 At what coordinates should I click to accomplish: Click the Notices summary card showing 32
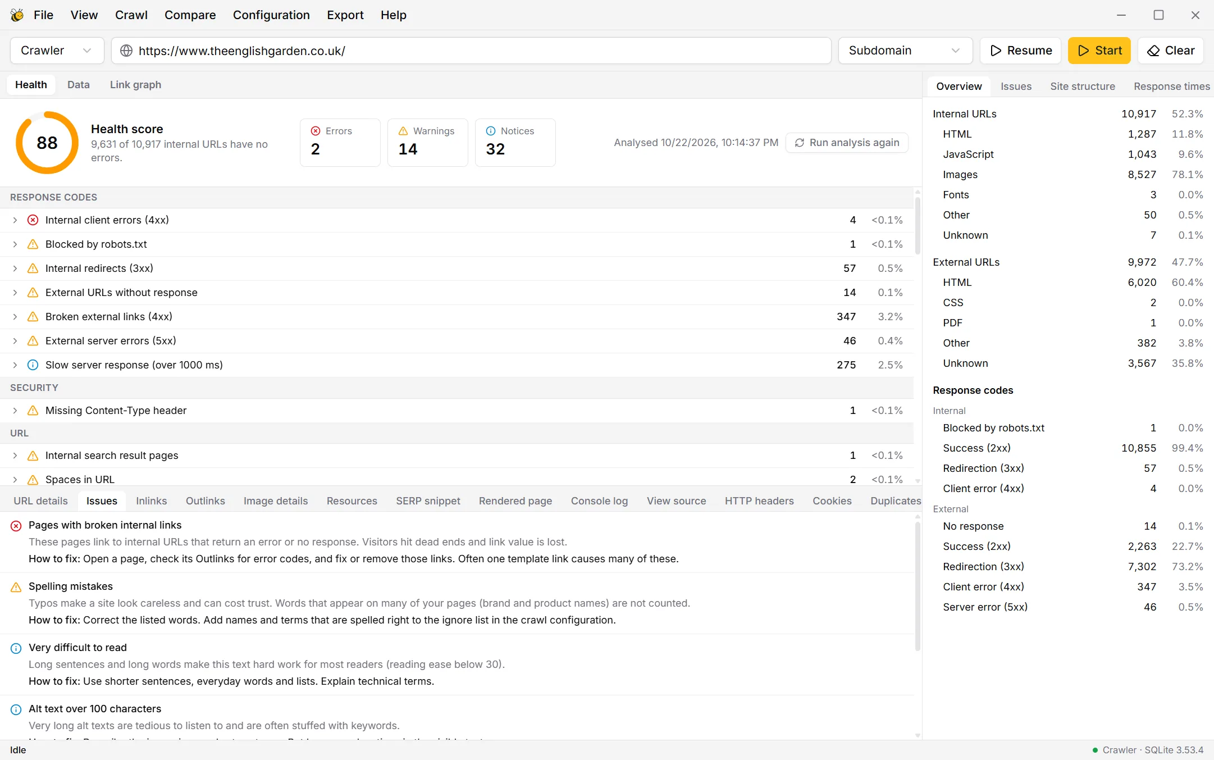coord(515,143)
